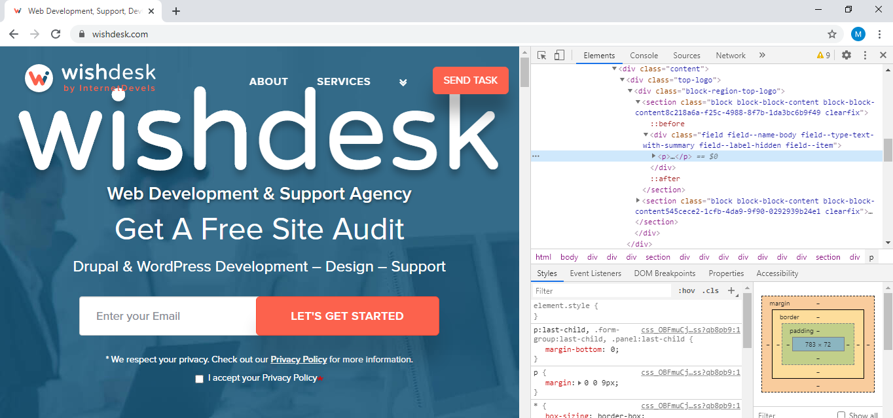893x418 pixels.
Task: Open the Event Listeners tab
Action: 595,273
